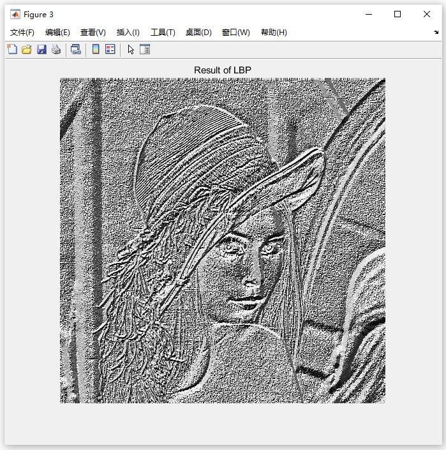The height and width of the screenshot is (450, 446).
Task: Dock the figure using the corner arrow
Action: [x=436, y=32]
